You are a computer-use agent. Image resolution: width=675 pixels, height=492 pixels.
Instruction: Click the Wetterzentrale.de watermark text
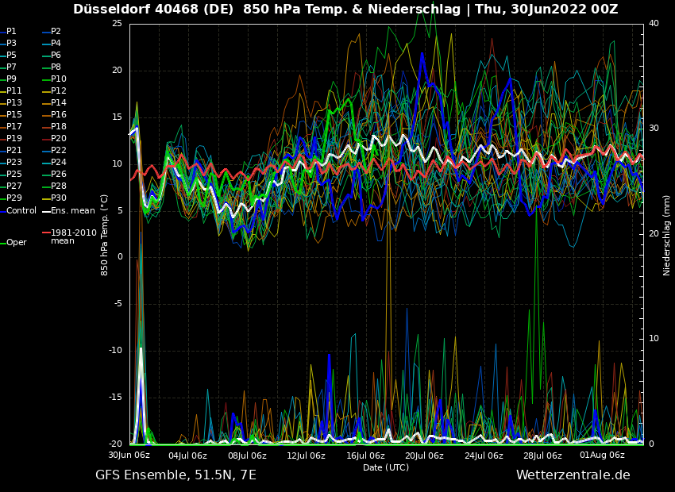[x=573, y=475]
